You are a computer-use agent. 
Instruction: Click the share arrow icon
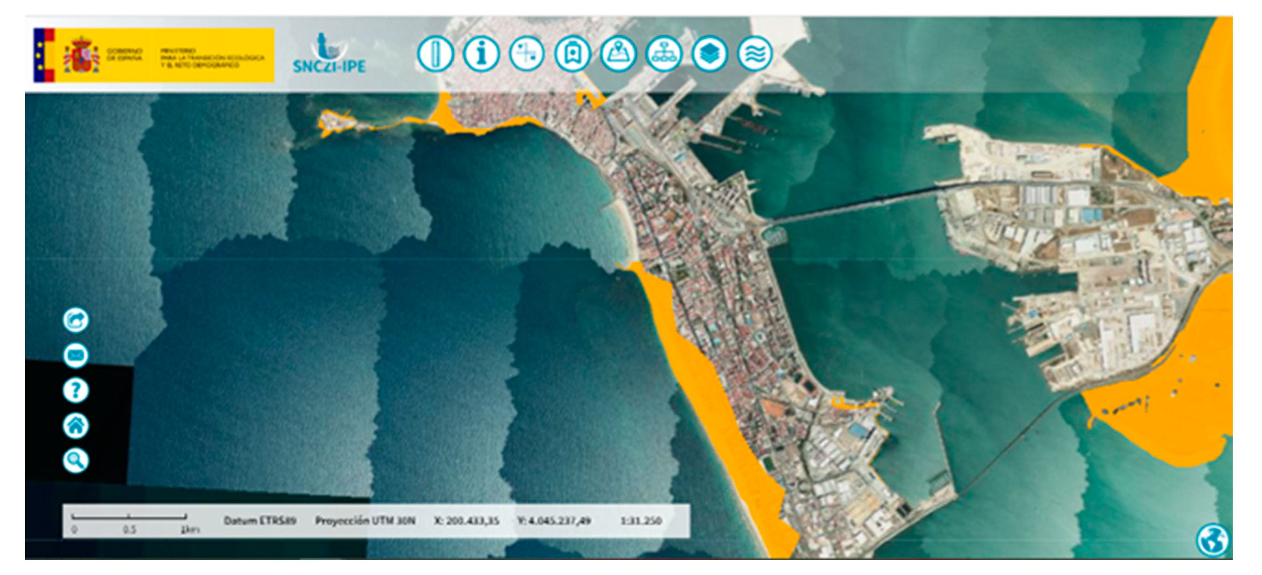coord(76,320)
